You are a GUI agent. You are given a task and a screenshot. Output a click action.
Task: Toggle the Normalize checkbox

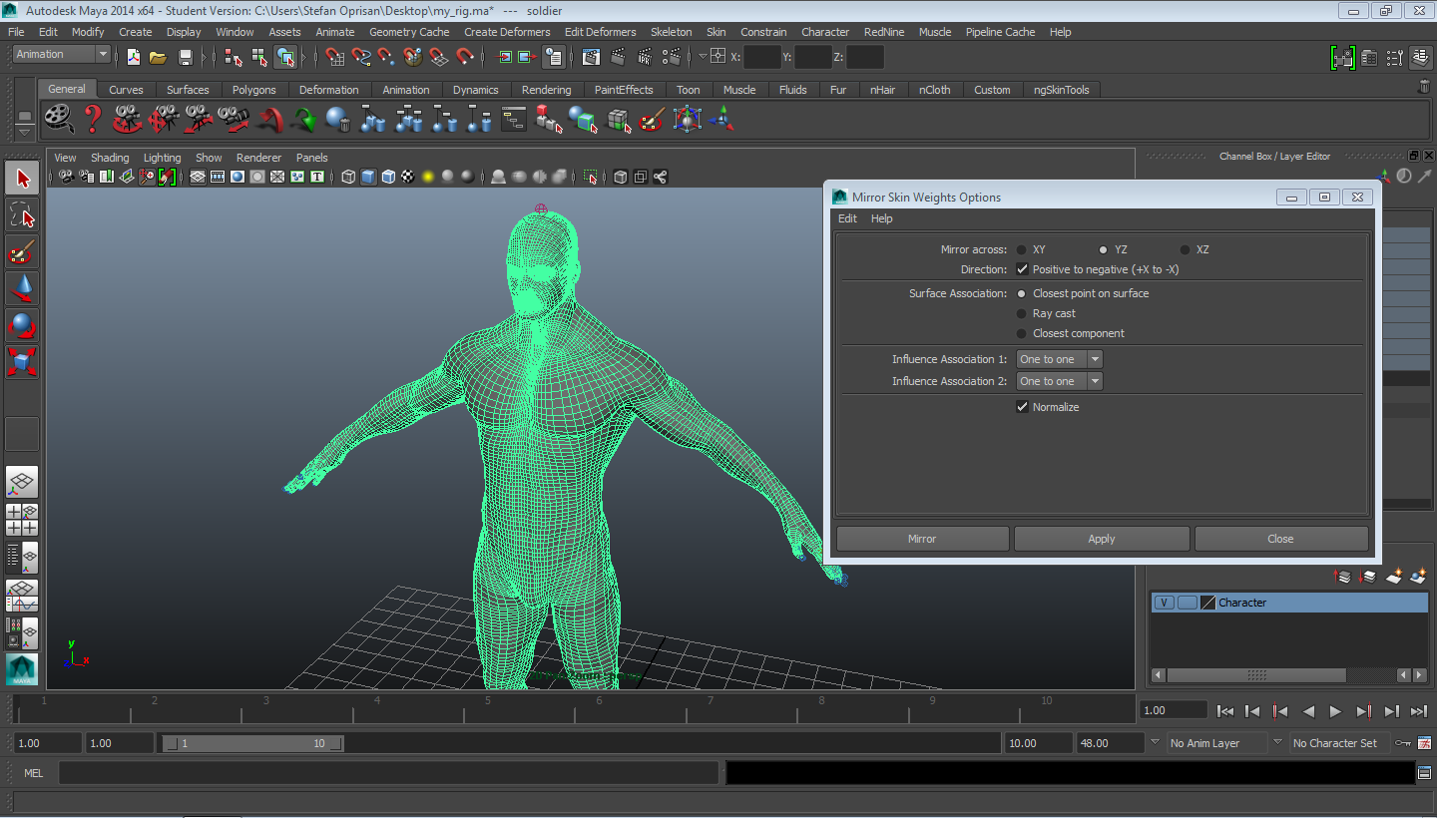(1022, 407)
